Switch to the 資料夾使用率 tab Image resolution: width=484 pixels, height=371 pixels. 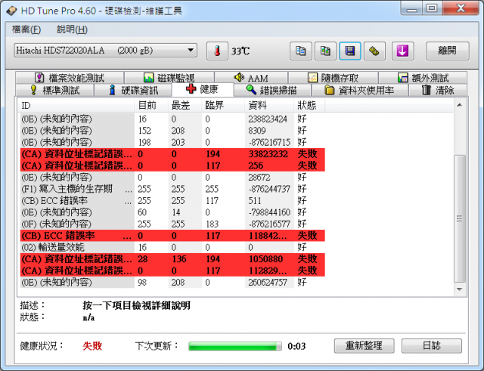[x=360, y=91]
